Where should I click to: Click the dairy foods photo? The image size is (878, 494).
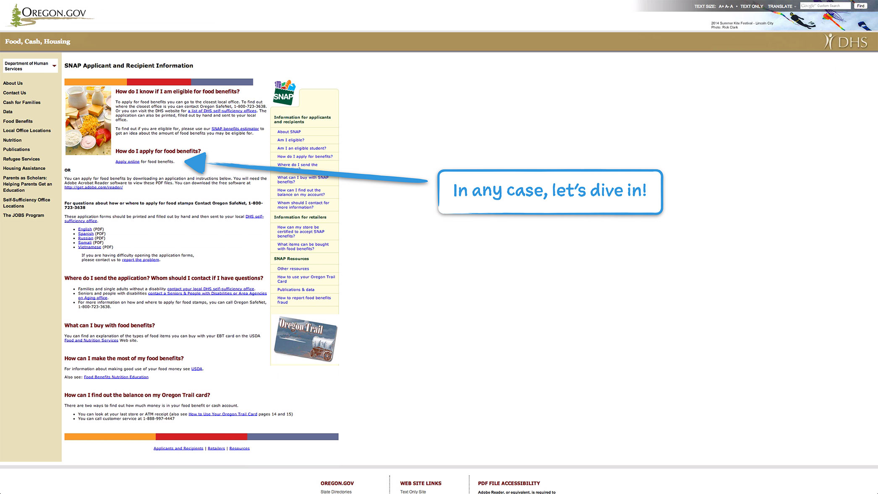pyautogui.click(x=88, y=121)
